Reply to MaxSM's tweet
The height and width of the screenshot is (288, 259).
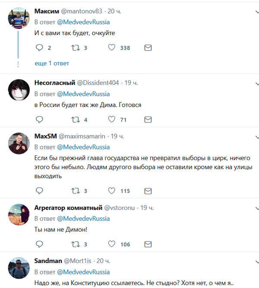[39, 191]
